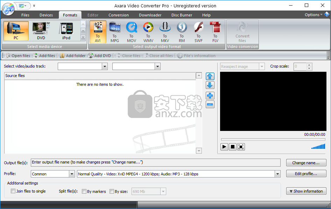Click the blue diamond icon beside Options
The width and height of the screenshot is (331, 209).
(x=326, y=15)
